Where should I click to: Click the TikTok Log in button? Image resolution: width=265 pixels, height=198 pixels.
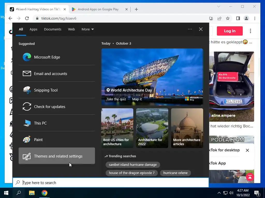(x=230, y=31)
